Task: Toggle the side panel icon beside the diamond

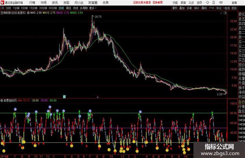Action: (x=225, y=13)
